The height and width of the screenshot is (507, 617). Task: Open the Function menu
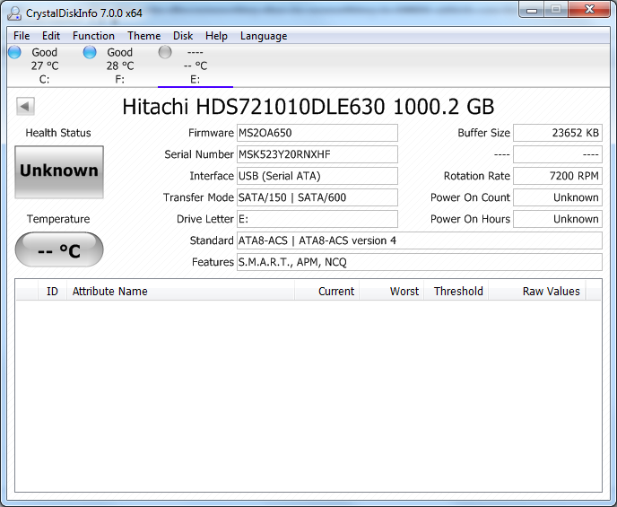93,36
